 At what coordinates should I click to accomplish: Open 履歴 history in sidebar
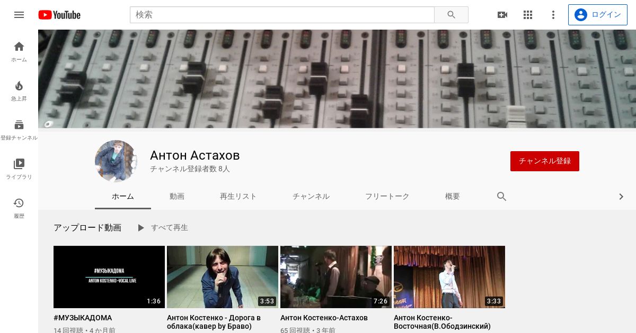19,208
